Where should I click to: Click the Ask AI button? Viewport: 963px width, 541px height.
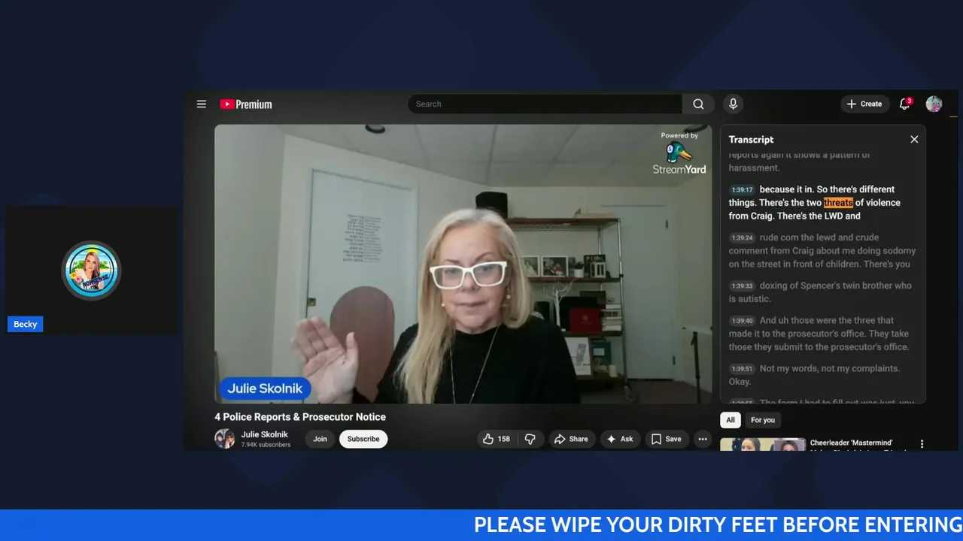click(x=620, y=439)
